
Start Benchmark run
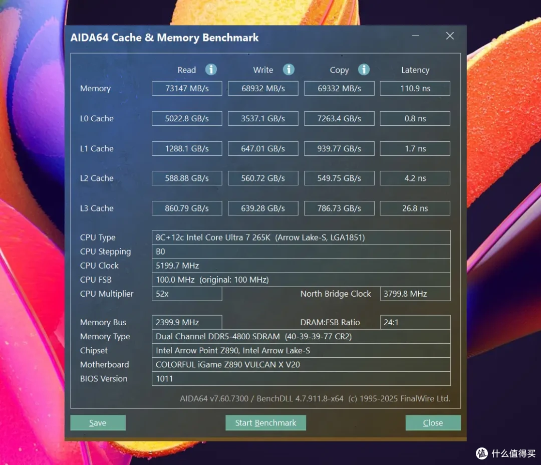coord(265,422)
